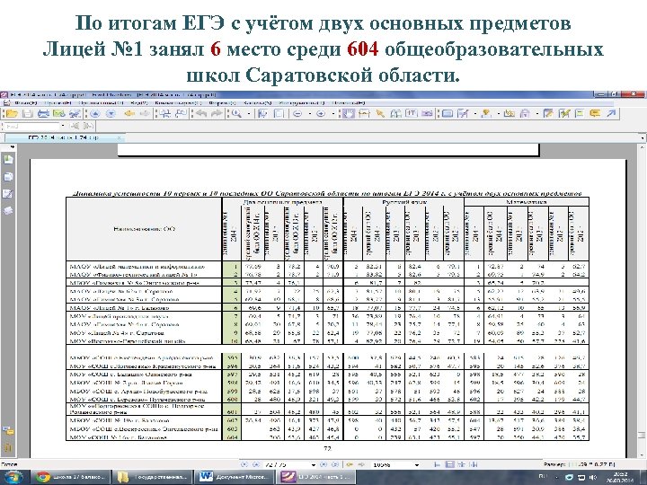Open the last menu item in menu bar
This screenshot has width=647, height=485.
pos(349,102)
